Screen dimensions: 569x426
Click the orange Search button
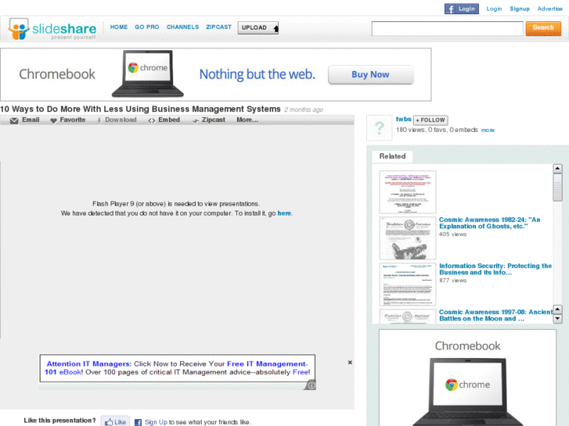(x=543, y=28)
